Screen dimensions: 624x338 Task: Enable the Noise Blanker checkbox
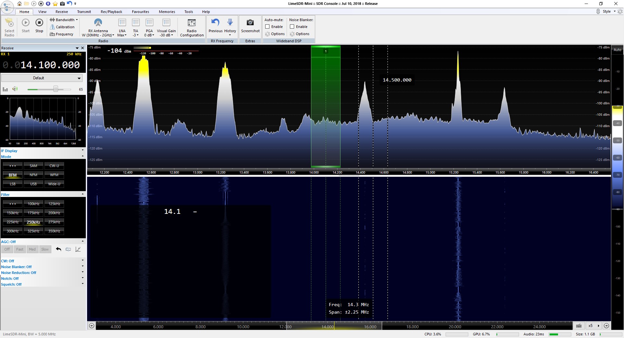[292, 27]
